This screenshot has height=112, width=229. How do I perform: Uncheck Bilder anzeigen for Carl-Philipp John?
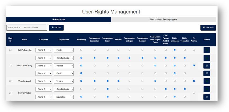pyautogui.click(x=175, y=50)
